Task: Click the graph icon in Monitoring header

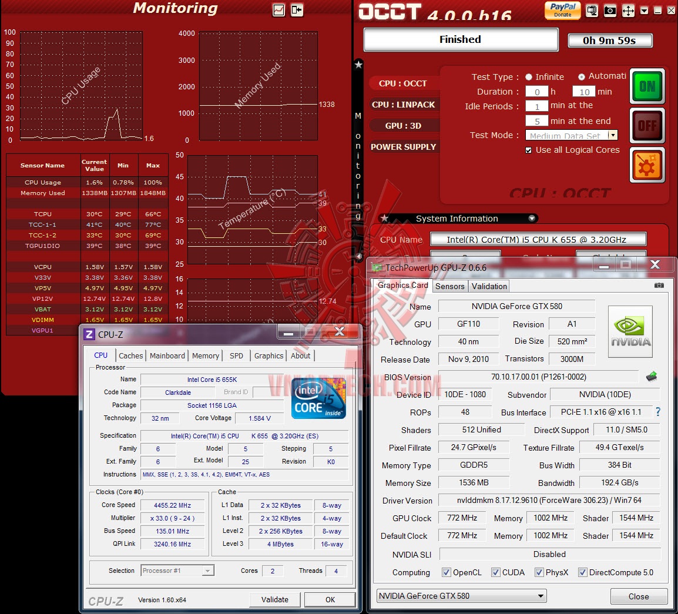Action: coord(279,10)
